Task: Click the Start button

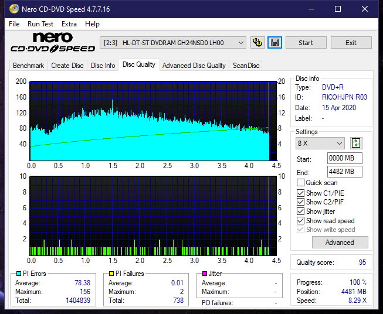Action: (306, 43)
